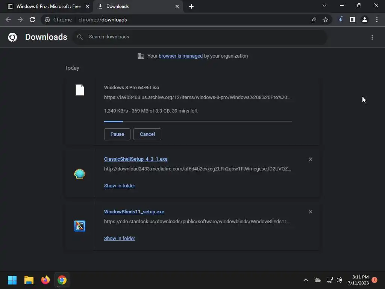Show WindowBlinds11_setup in folder
This screenshot has height=289, width=385.
point(120,238)
